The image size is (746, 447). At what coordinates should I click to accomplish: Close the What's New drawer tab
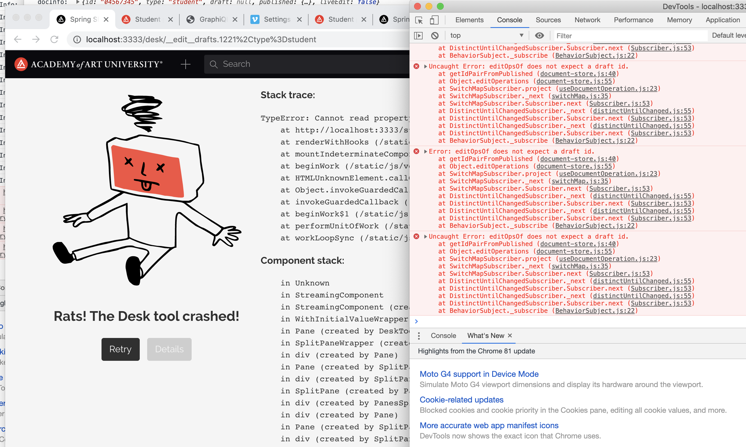tap(510, 336)
